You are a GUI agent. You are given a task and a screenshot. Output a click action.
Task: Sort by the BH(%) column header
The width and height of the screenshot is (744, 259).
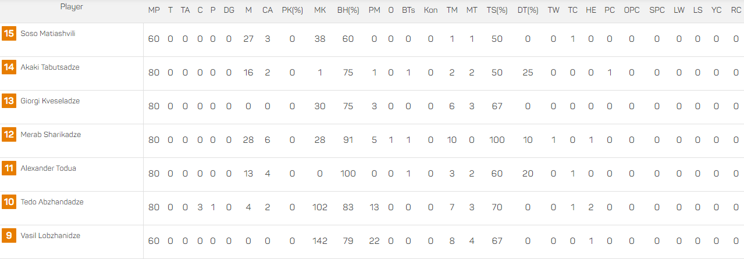pos(348,10)
